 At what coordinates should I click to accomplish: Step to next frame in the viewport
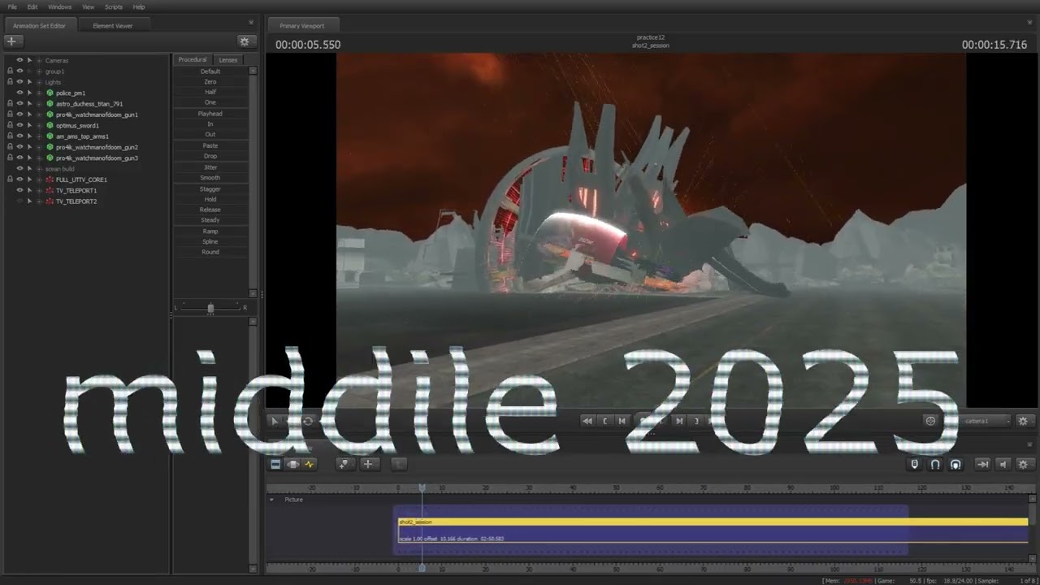pos(679,421)
